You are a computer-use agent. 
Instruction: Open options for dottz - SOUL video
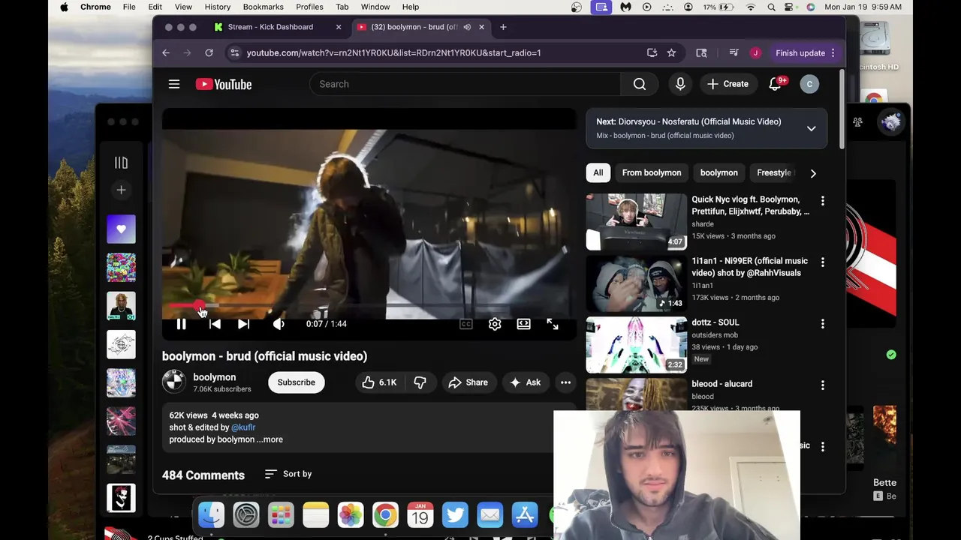pyautogui.click(x=823, y=324)
